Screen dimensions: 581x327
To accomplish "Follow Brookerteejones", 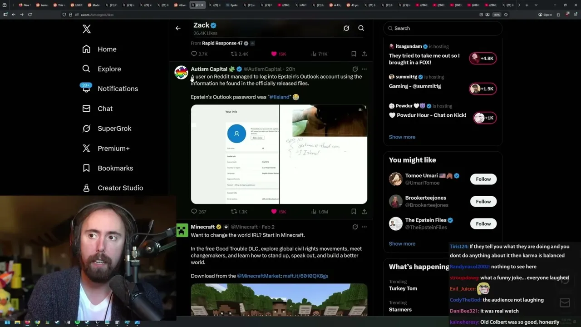I will [483, 201].
